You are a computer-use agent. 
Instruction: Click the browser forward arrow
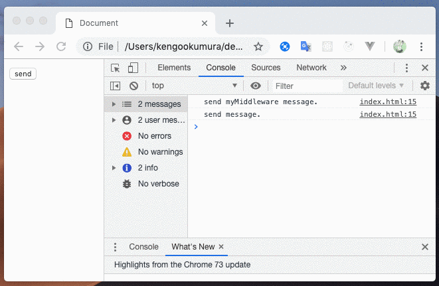tap(40, 46)
